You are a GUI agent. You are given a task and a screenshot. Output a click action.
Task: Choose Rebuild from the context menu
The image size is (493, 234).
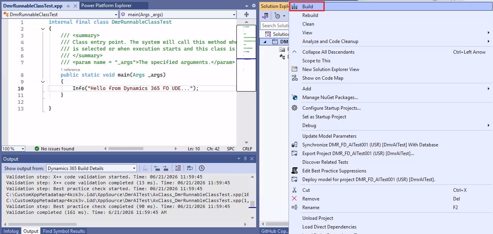point(391,15)
